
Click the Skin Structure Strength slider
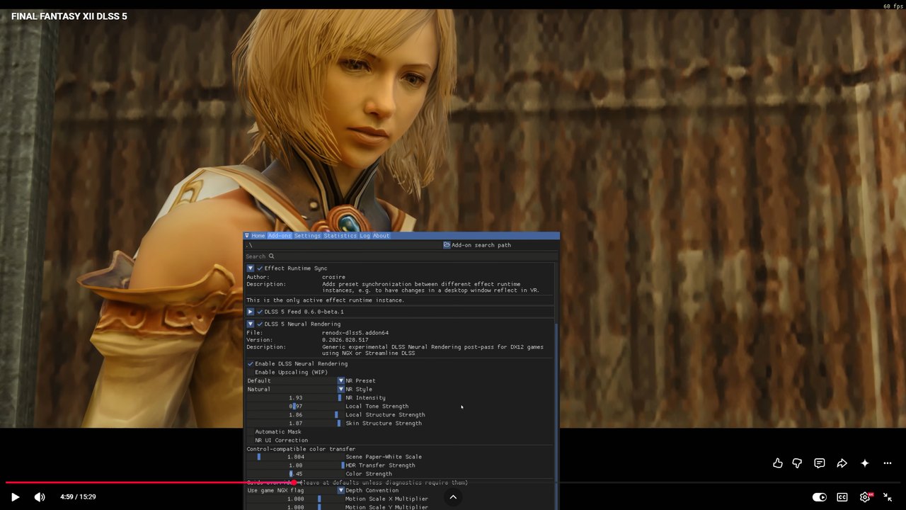295,424
